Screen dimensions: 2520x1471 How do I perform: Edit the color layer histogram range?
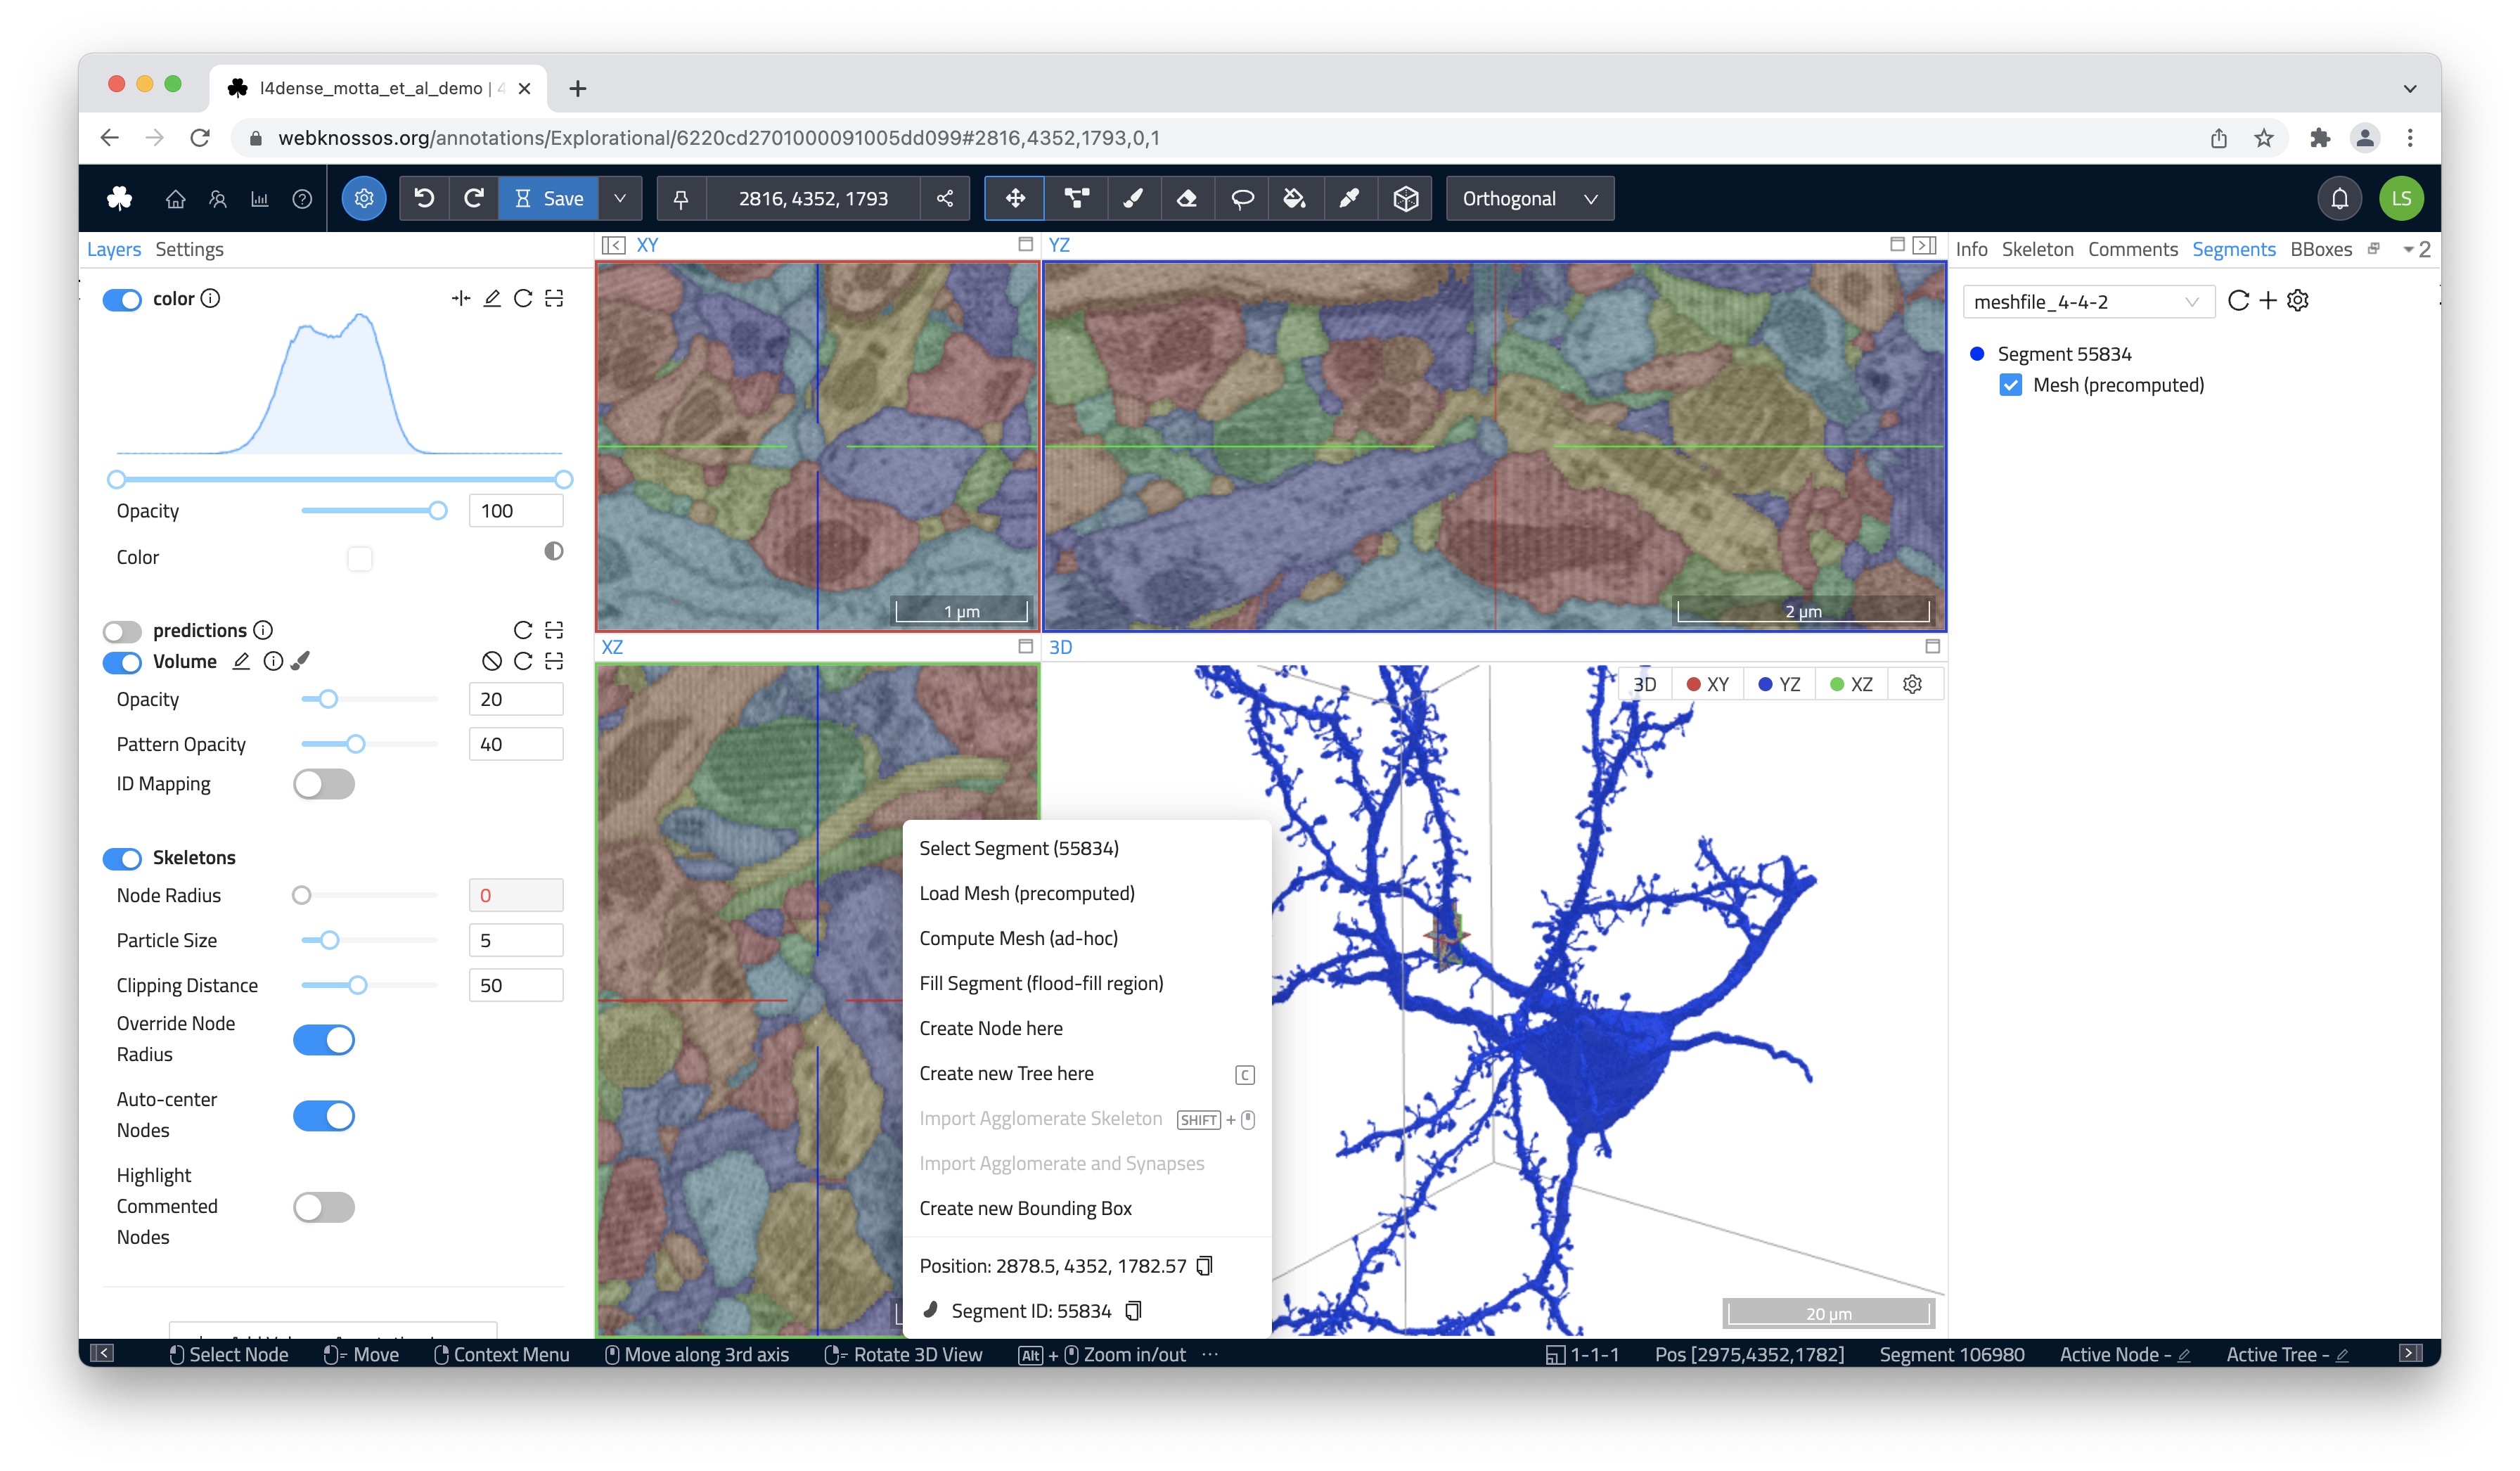[492, 299]
